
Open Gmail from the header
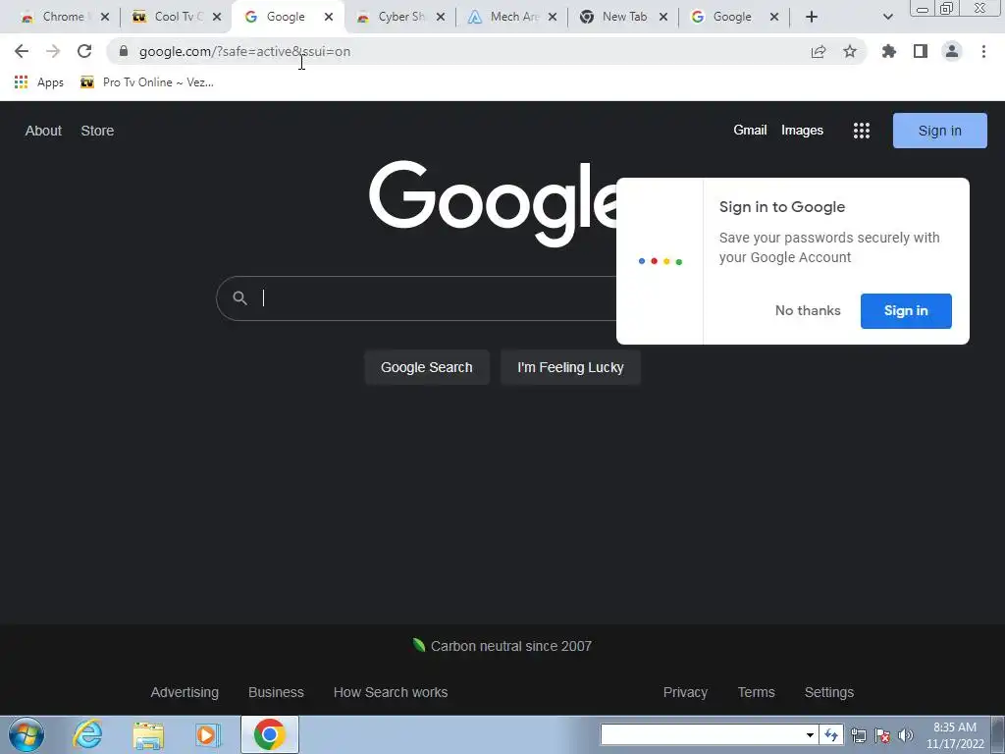(x=750, y=131)
